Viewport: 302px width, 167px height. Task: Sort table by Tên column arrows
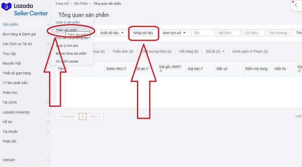(65, 69)
